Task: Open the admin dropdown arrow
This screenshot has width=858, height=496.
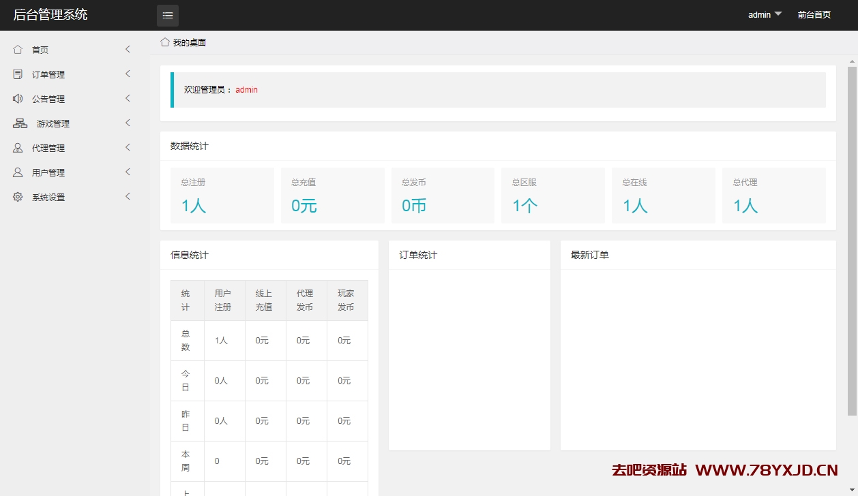Action: pyautogui.click(x=778, y=14)
